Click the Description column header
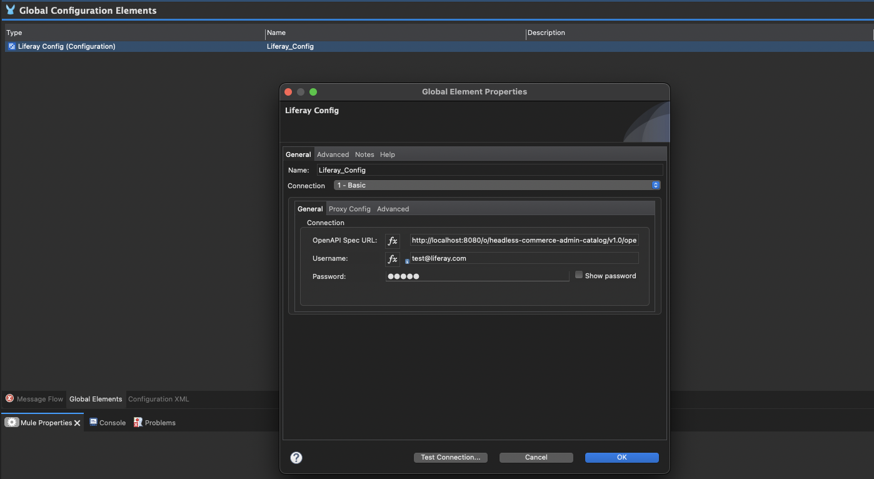Screen dimensions: 874x479 (699, 33)
